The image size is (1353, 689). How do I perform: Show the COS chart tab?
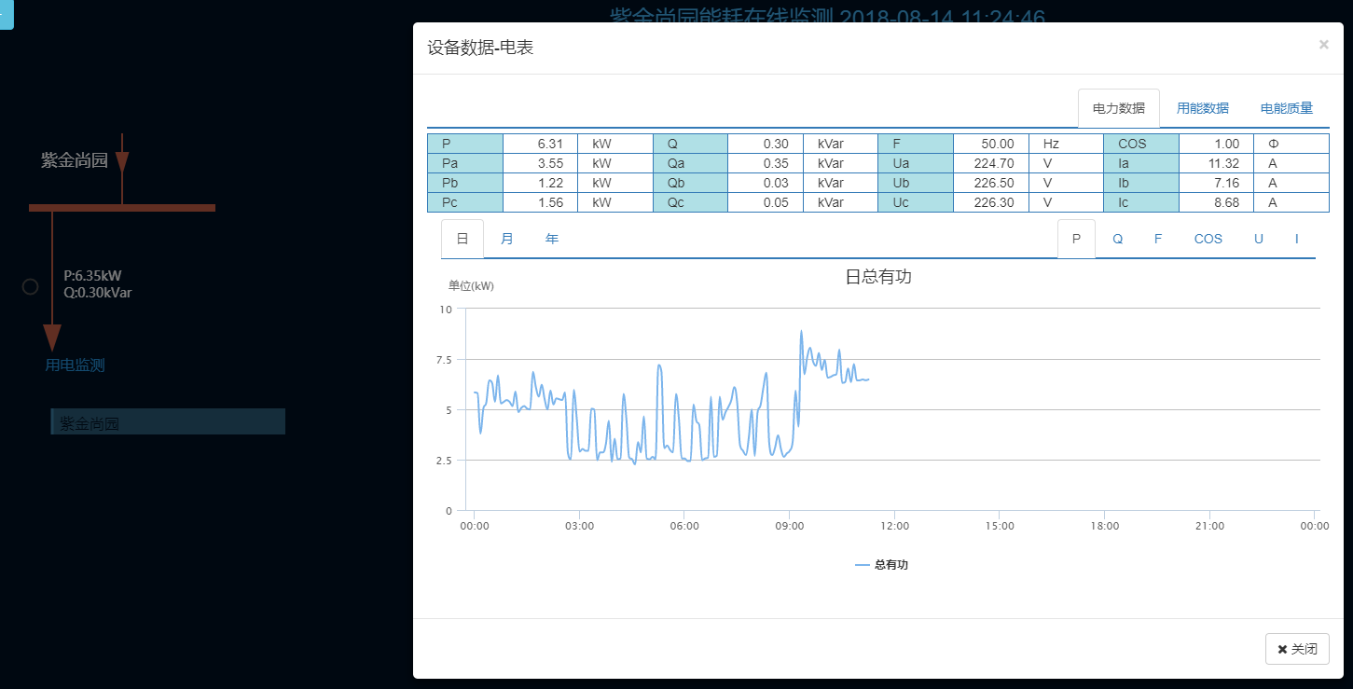coord(1208,239)
